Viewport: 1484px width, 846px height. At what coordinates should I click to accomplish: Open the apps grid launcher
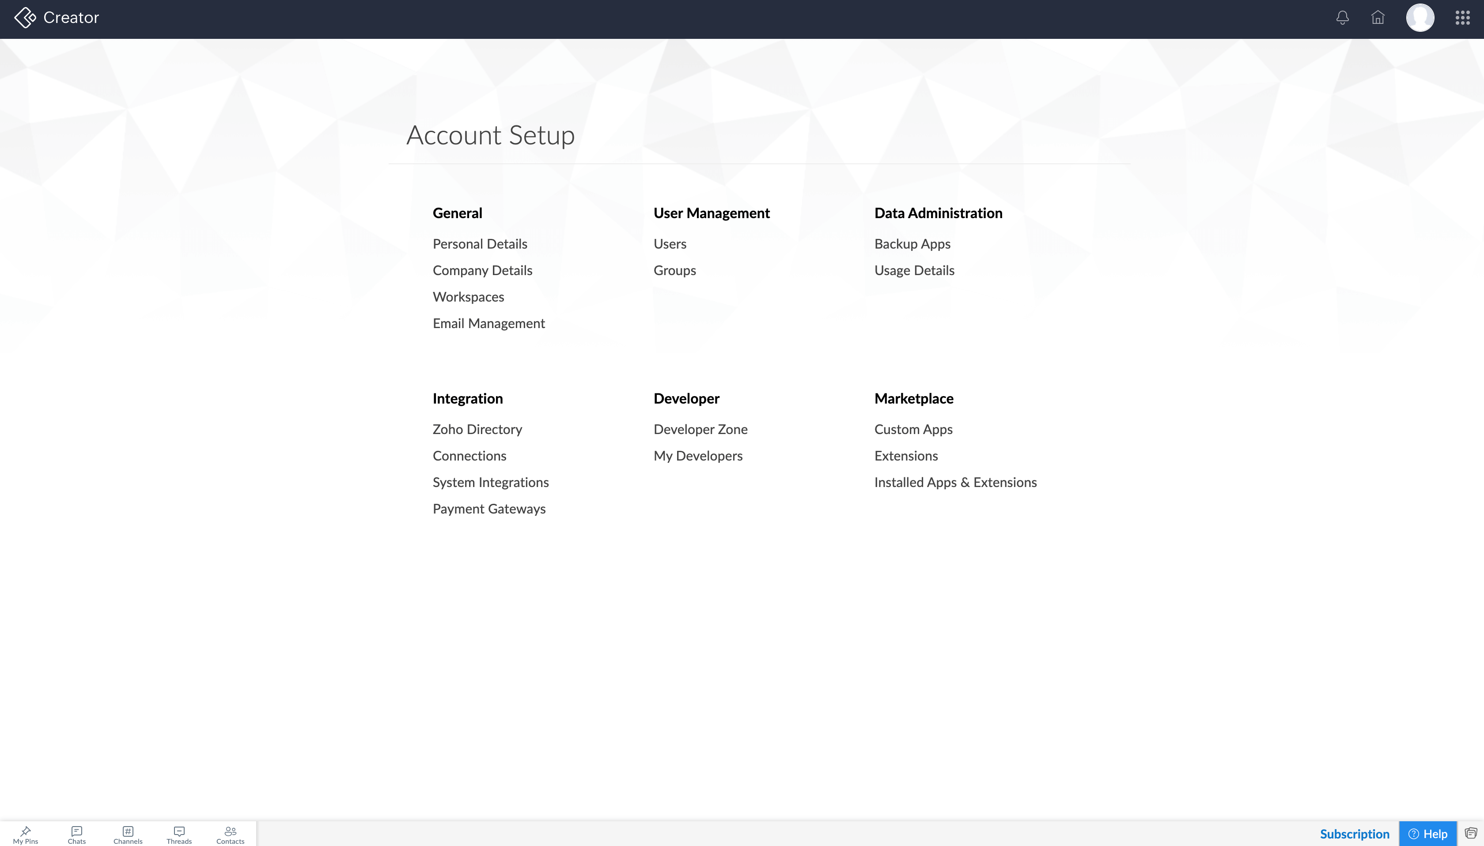coord(1462,18)
